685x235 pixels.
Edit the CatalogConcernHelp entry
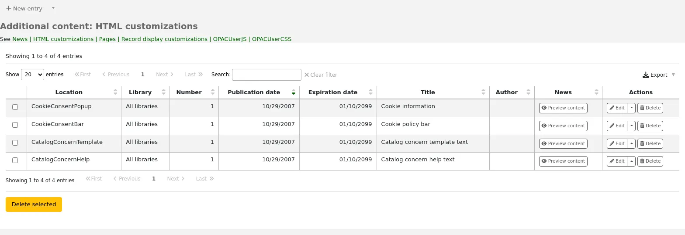click(x=617, y=161)
